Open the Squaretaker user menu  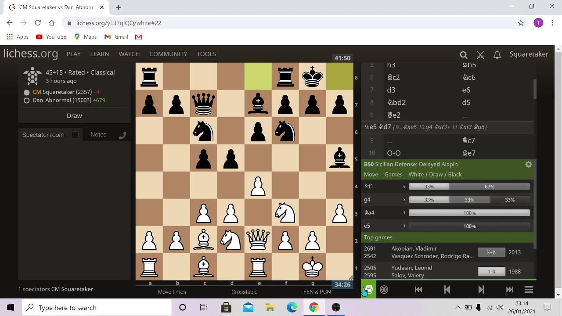529,54
